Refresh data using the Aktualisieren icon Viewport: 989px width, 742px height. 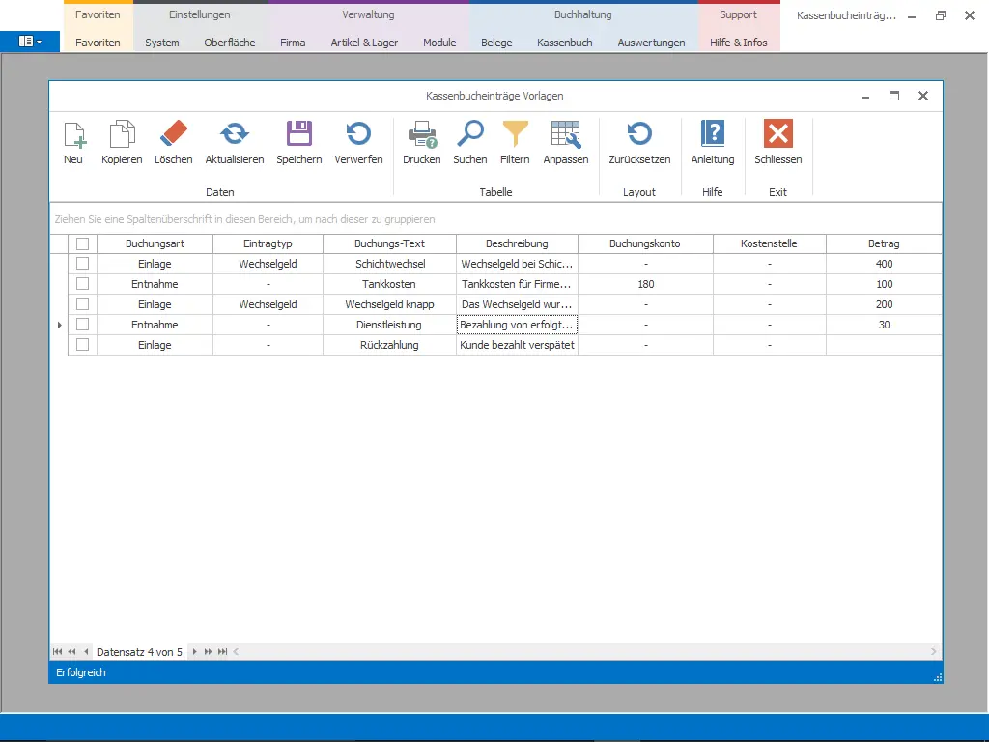click(235, 135)
